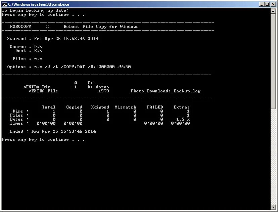
Task: Click the Ended timestamp line
Action: point(53,131)
